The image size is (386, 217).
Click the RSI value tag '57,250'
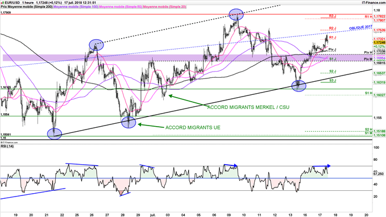[379, 174]
